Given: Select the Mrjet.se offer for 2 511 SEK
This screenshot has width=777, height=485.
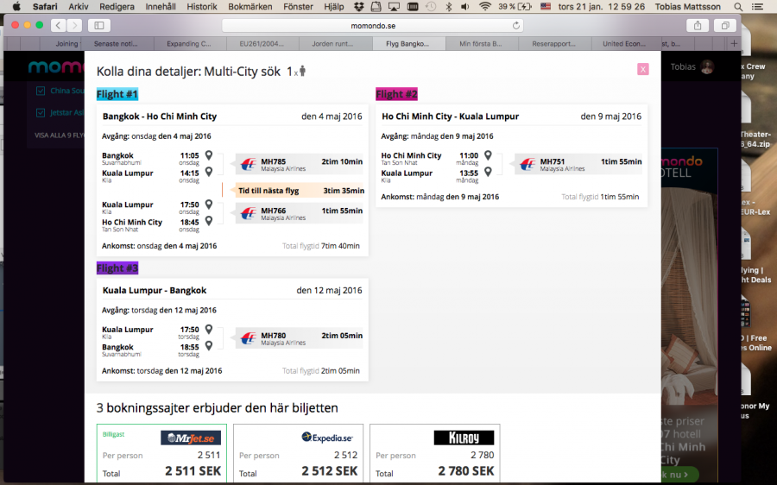Looking at the screenshot, I should pyautogui.click(x=161, y=453).
